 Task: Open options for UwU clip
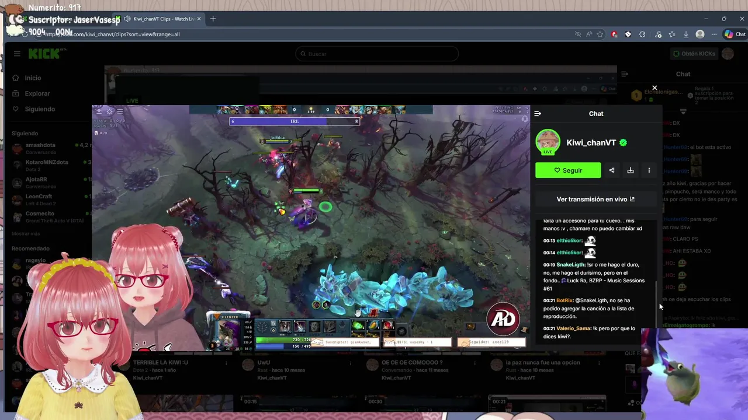pos(351,363)
